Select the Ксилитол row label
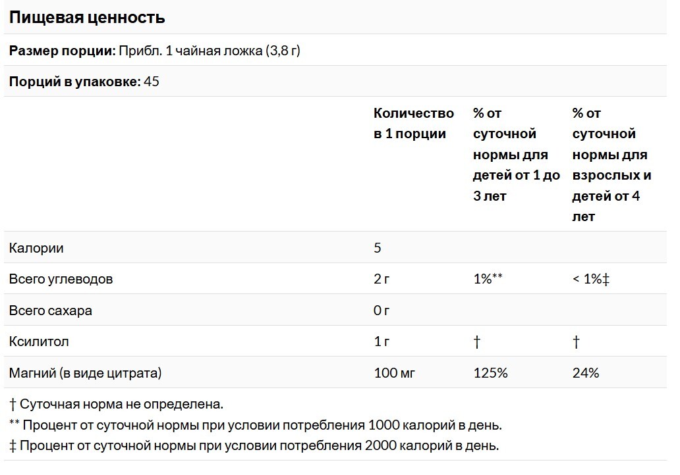Screen dimensions: 680x475 tap(39, 341)
